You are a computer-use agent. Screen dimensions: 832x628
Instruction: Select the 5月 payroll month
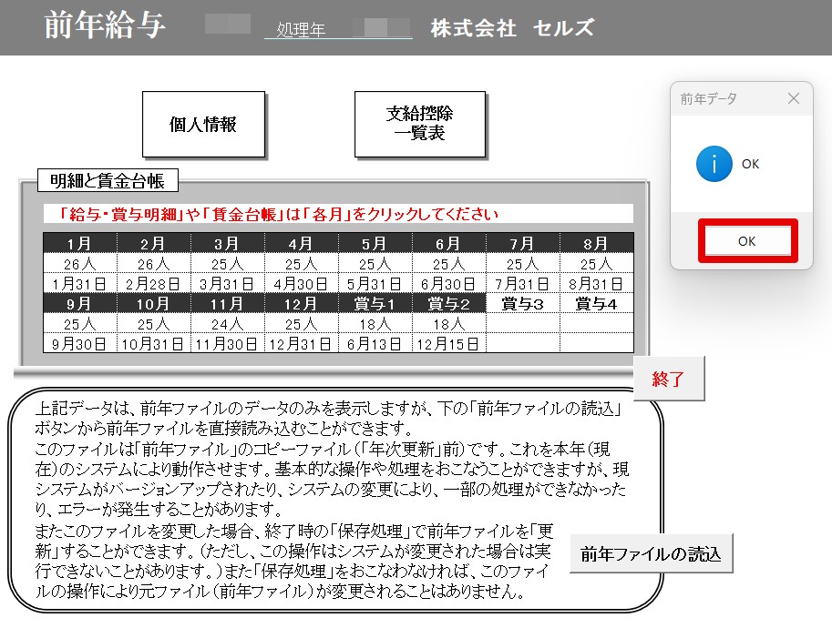(375, 243)
